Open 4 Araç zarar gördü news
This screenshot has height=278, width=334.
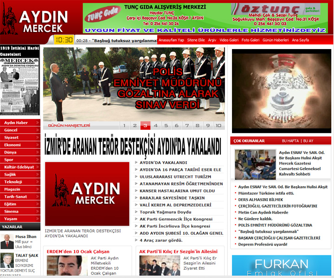[x=161, y=240]
